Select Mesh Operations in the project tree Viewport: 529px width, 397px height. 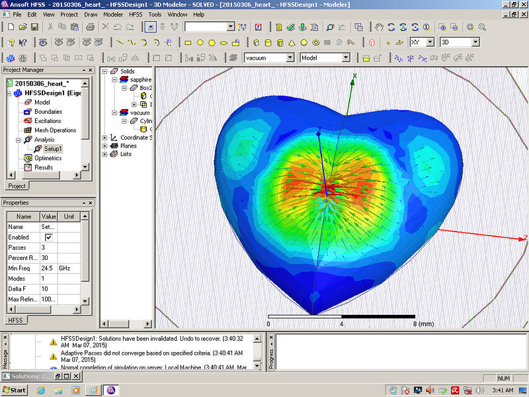pos(55,130)
